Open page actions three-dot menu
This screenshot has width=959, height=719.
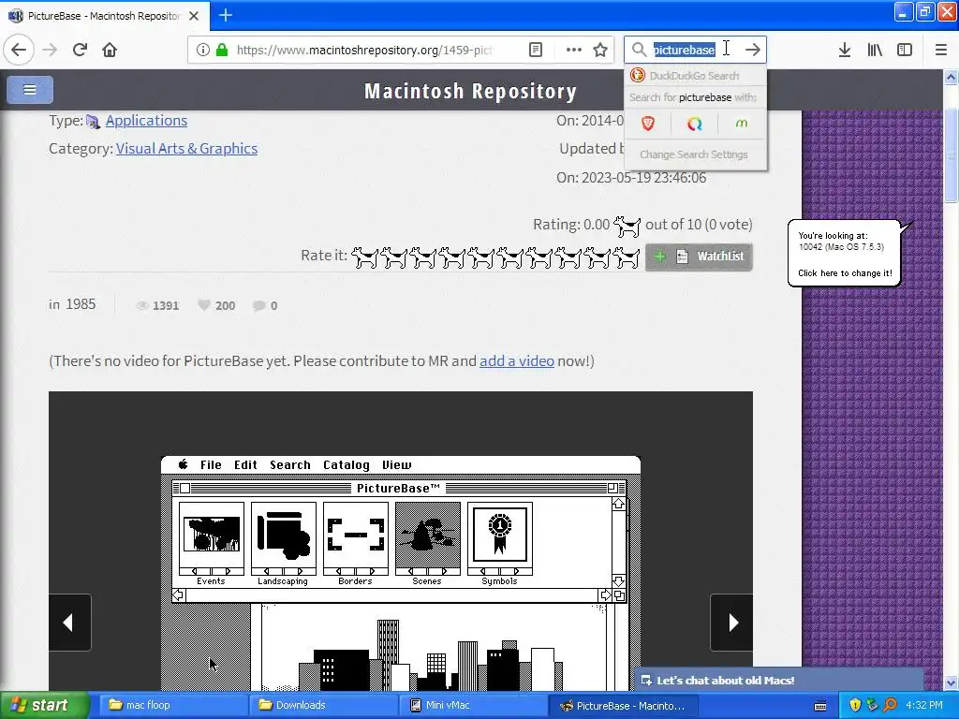coord(574,50)
